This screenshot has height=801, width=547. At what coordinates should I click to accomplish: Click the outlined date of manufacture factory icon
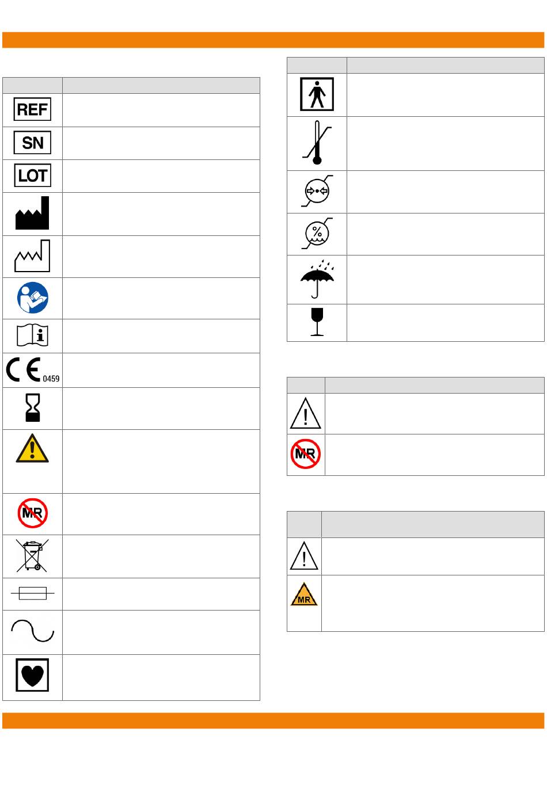tap(32, 256)
